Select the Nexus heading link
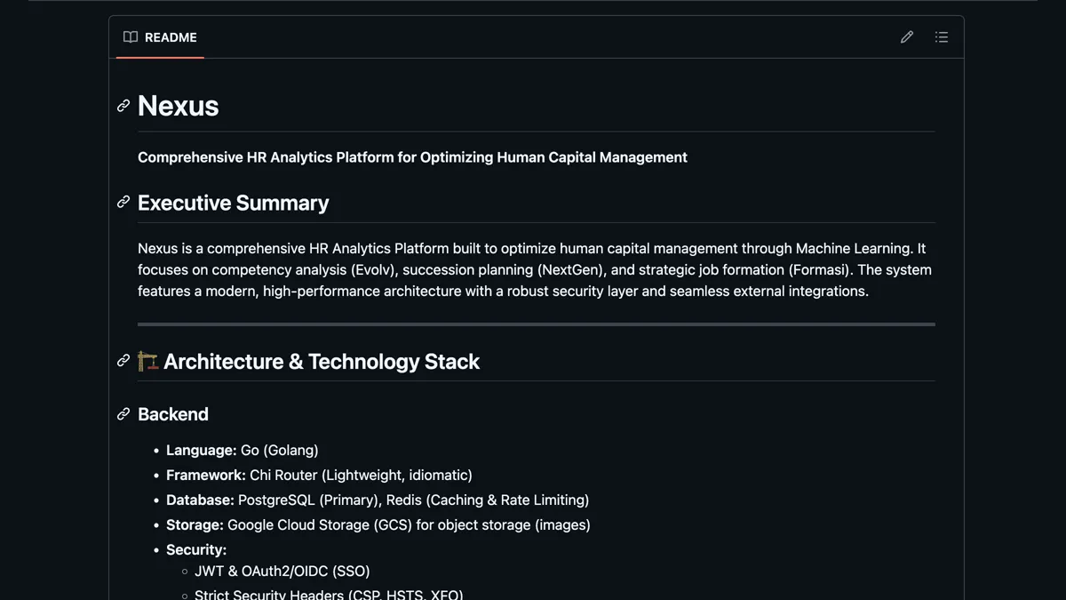The height and width of the screenshot is (600, 1066). click(178, 106)
